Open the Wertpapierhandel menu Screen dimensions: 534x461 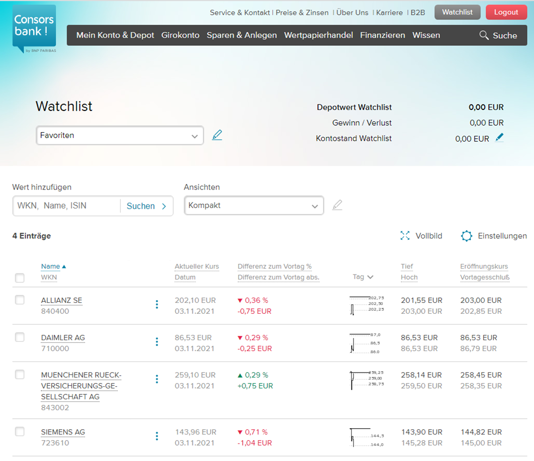point(318,35)
